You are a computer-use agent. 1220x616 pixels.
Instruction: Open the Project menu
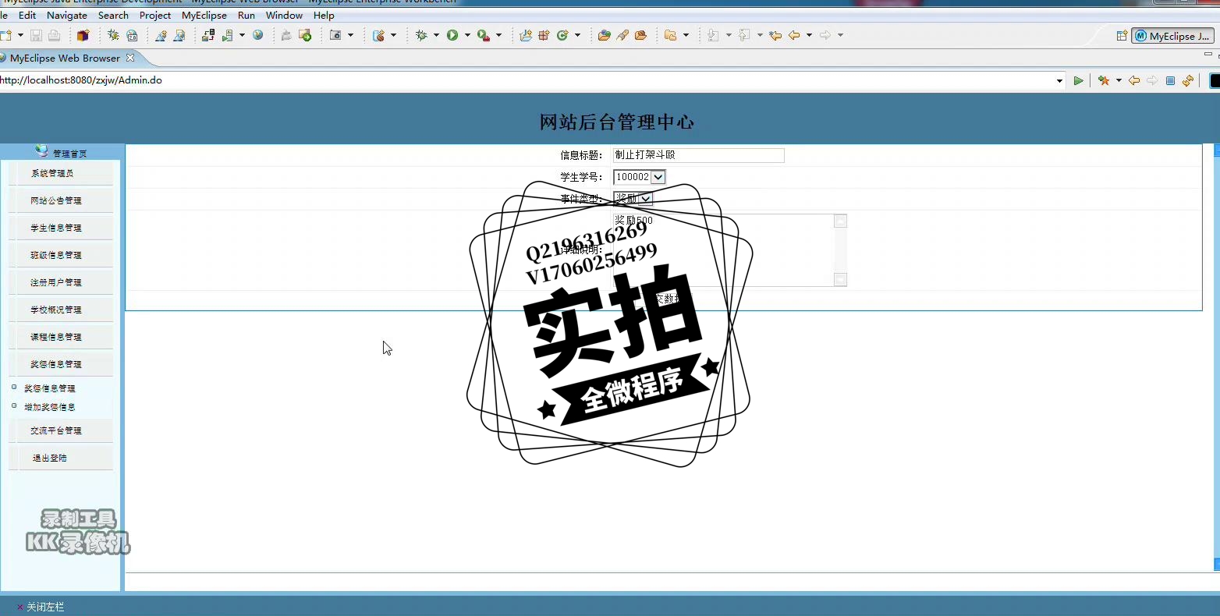coord(155,15)
